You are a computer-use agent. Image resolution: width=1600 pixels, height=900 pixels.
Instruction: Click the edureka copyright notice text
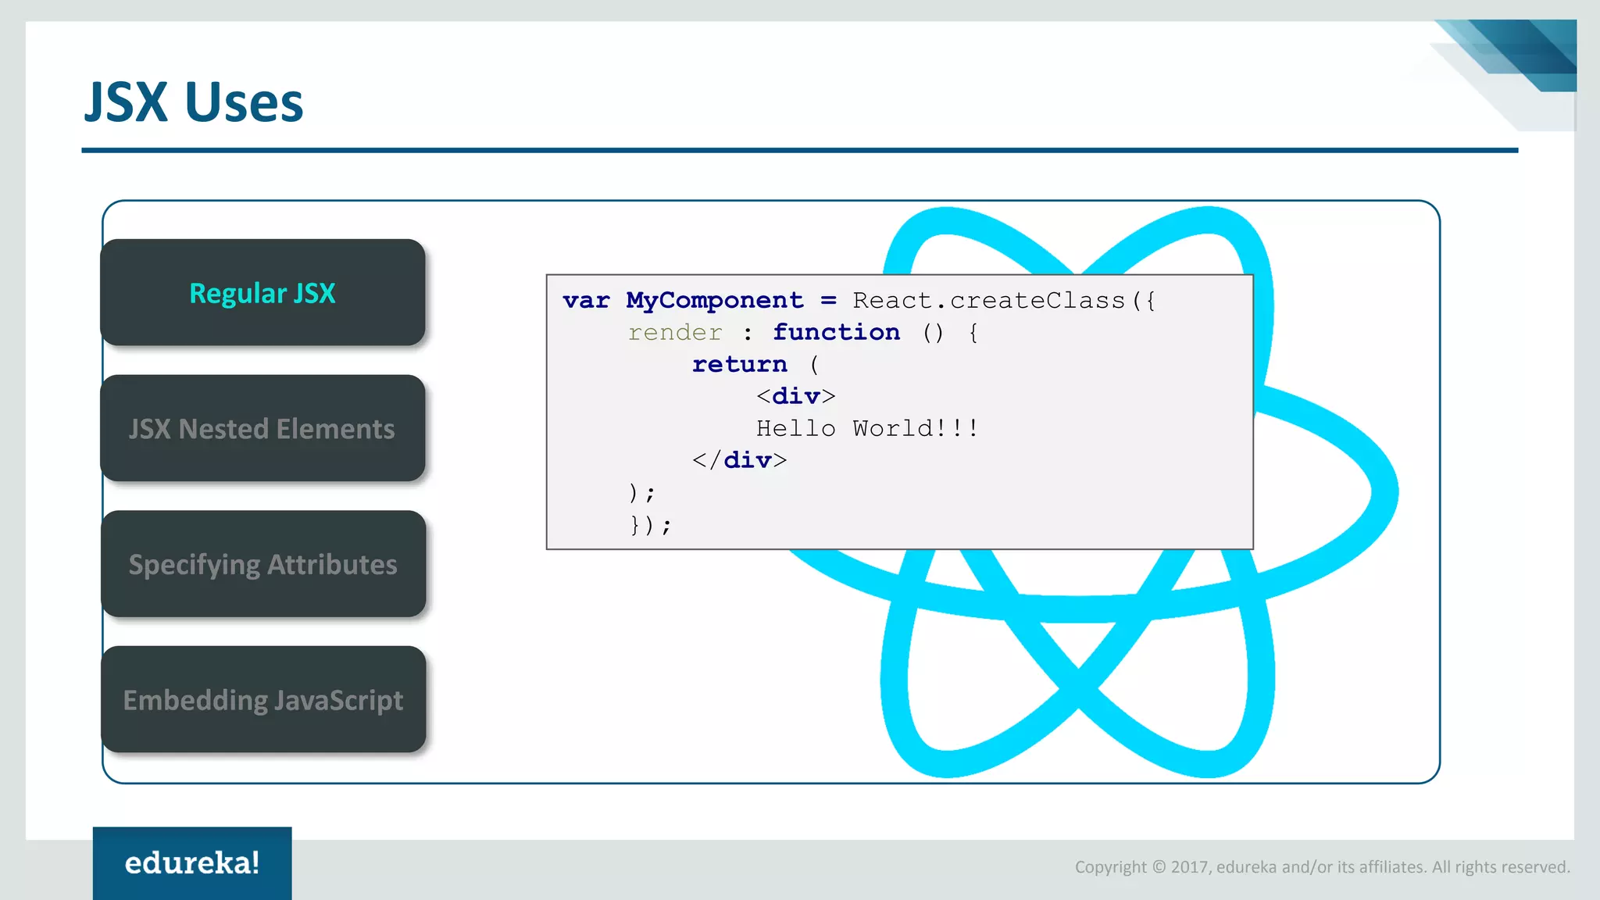pos(1322,867)
